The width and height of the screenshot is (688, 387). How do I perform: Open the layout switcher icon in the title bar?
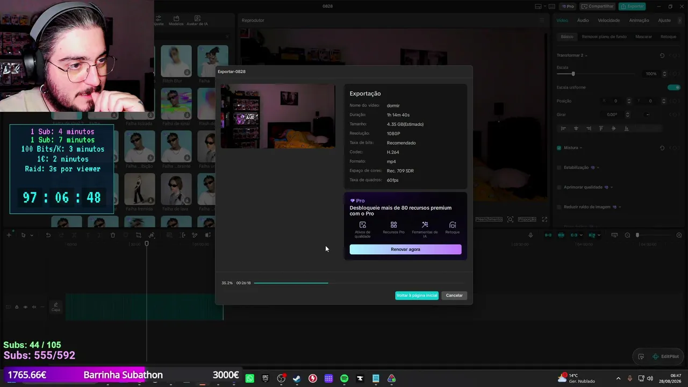tap(539, 6)
